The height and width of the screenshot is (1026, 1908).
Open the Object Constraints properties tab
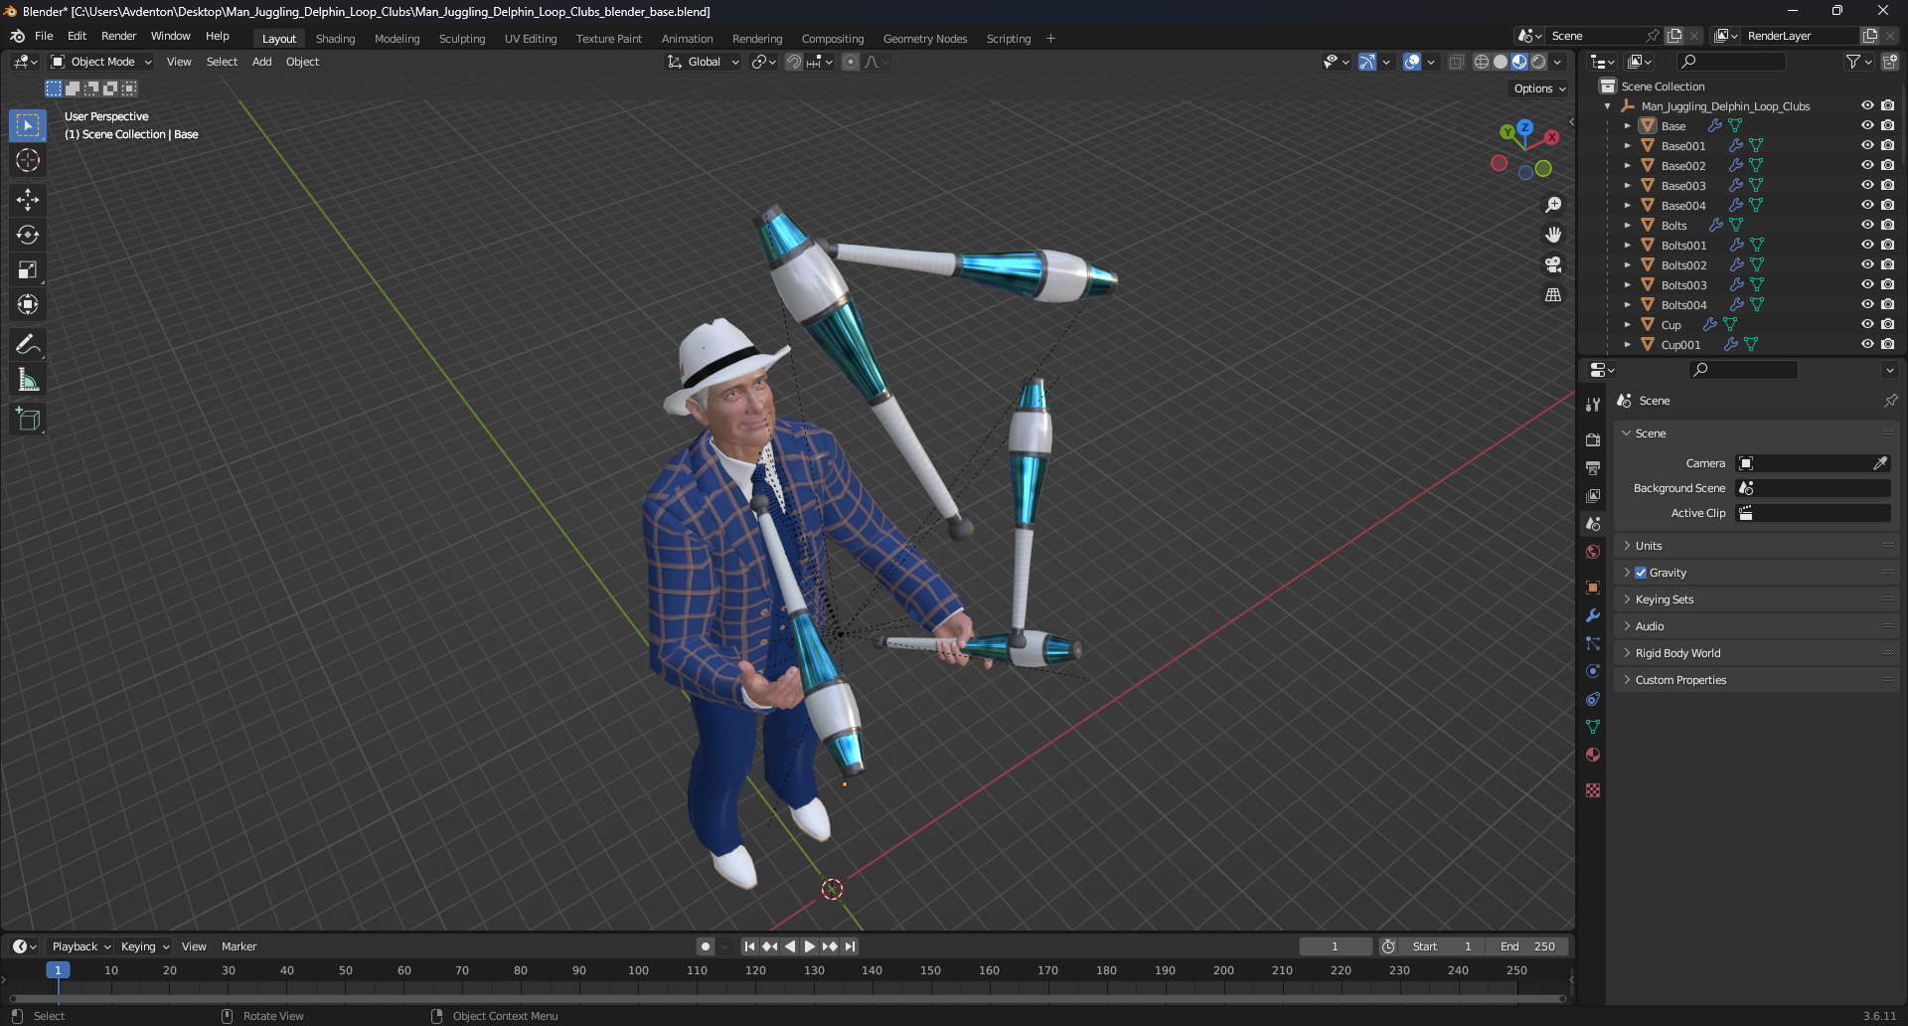[x=1593, y=699]
